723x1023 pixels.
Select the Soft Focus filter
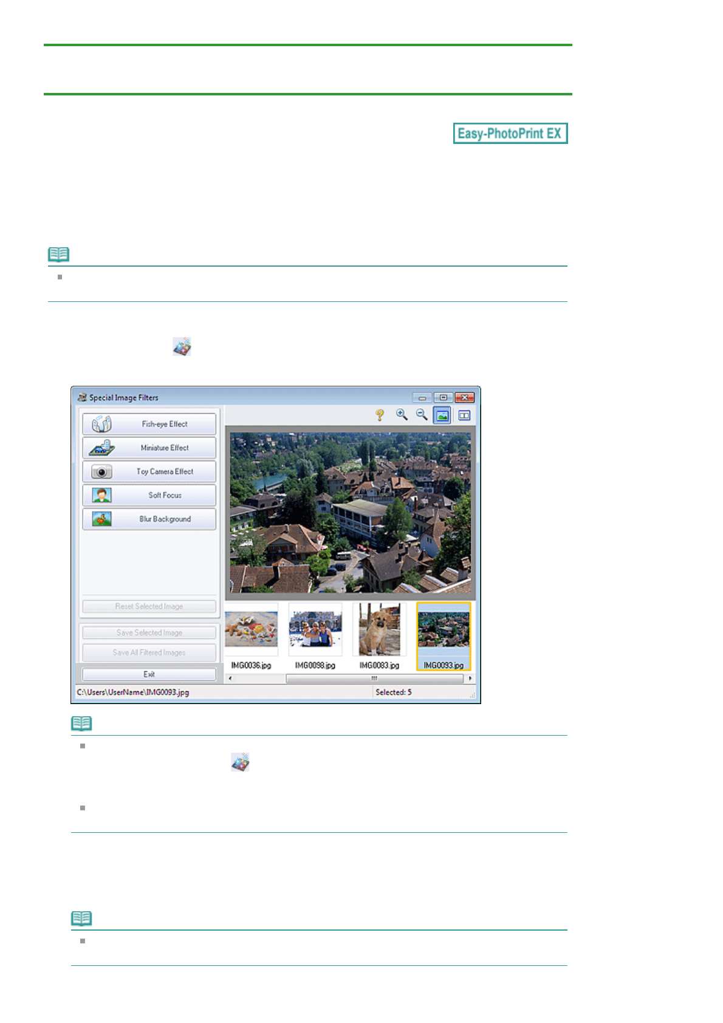tap(149, 495)
